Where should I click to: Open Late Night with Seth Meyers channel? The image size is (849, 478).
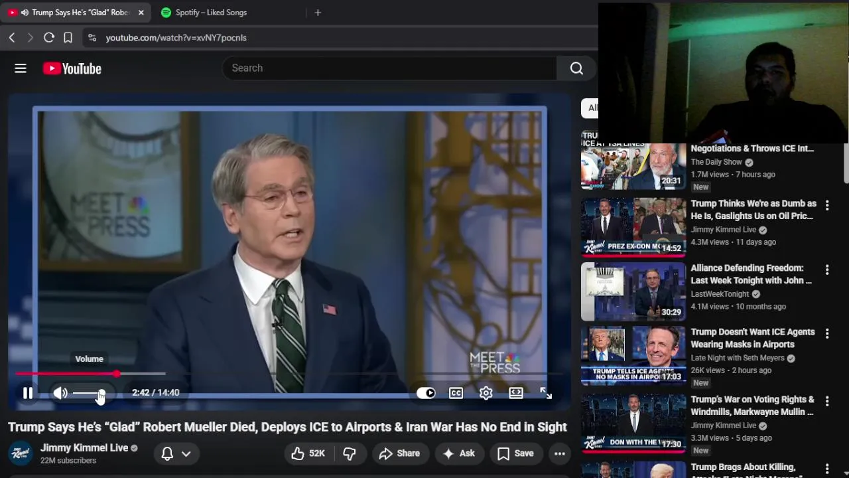coord(738,358)
